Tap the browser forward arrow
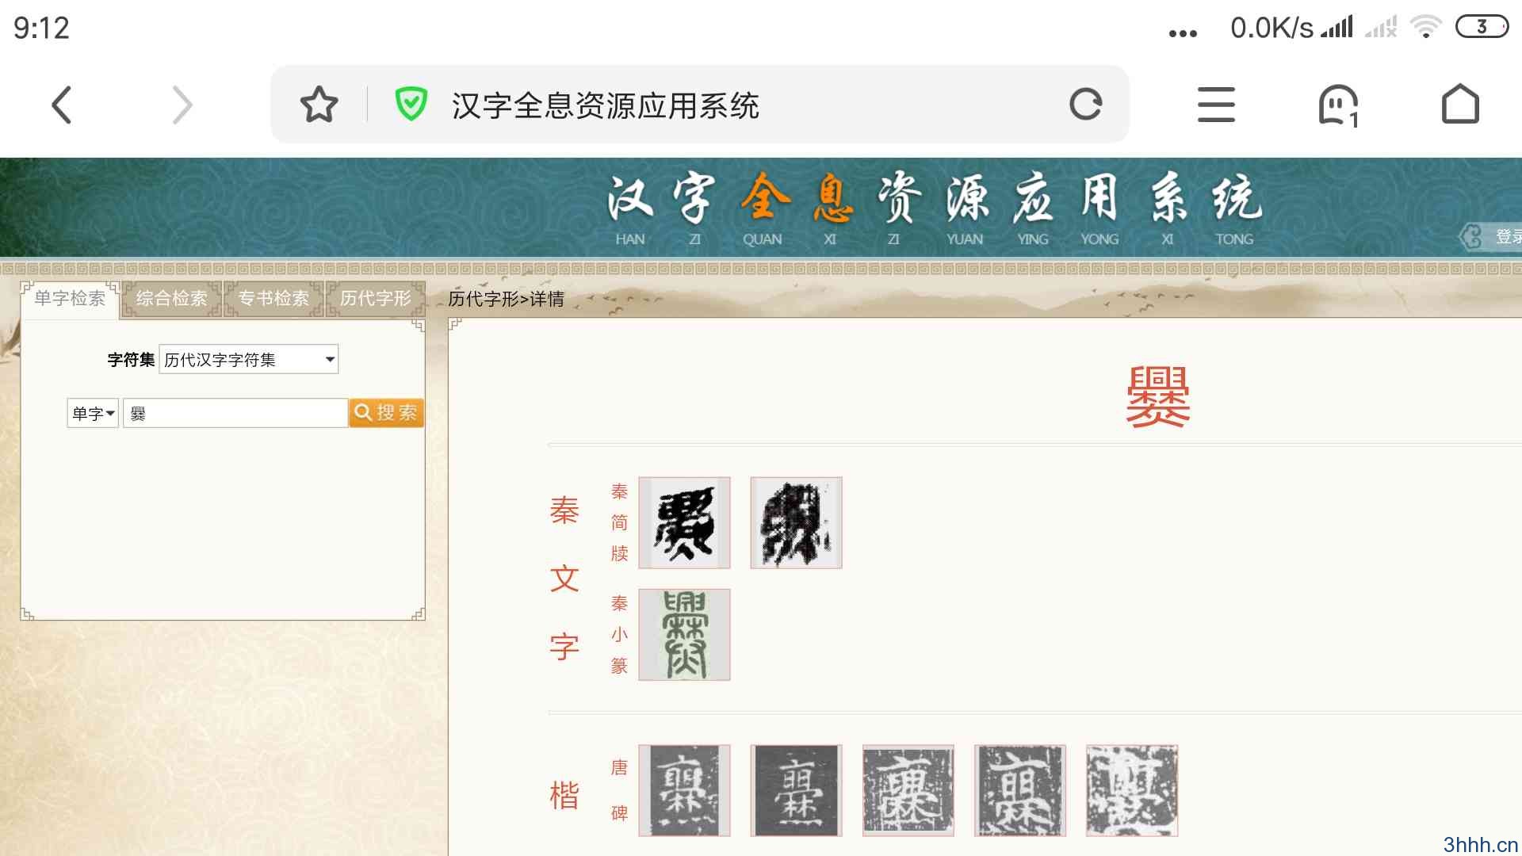1522x856 pixels. 182,105
